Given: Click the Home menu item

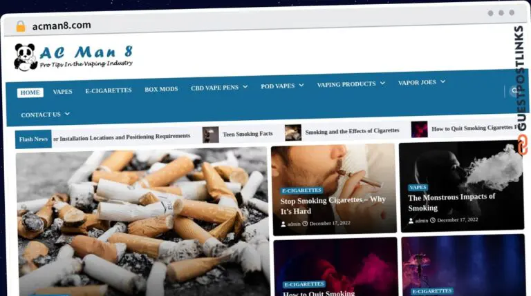Looking at the screenshot, I should pos(30,92).
